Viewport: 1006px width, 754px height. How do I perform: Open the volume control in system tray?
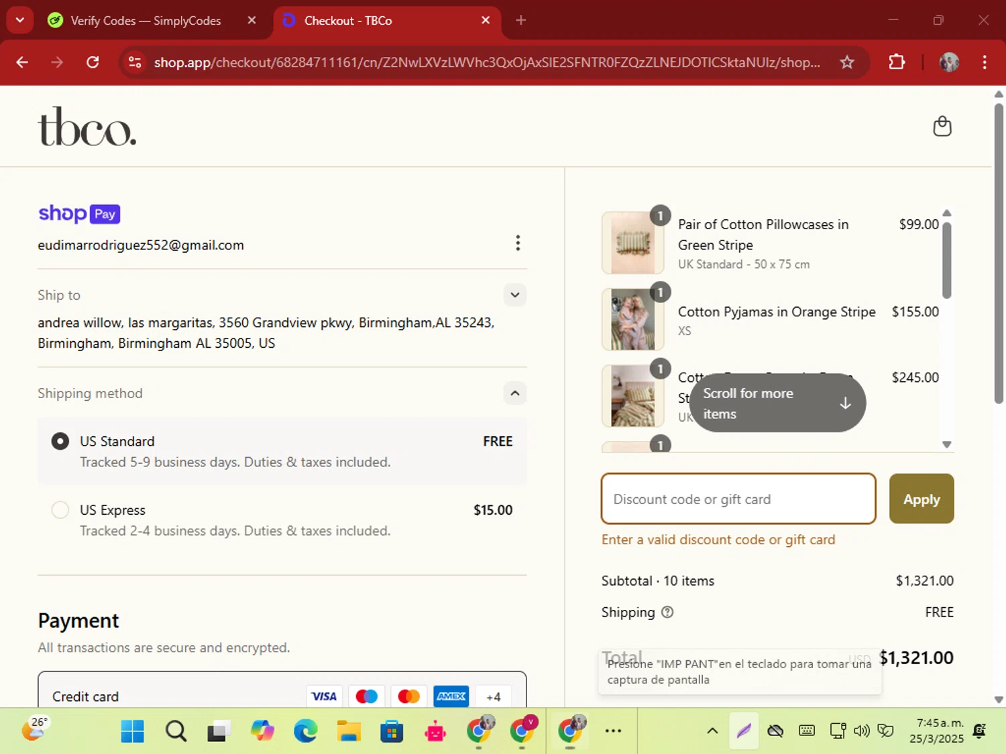click(x=861, y=731)
